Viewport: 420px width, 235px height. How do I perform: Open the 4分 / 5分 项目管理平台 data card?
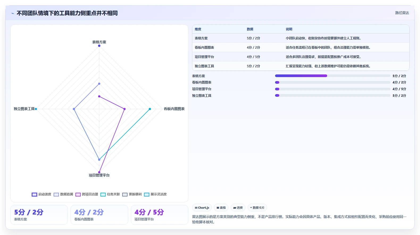pyautogui.click(x=160, y=215)
